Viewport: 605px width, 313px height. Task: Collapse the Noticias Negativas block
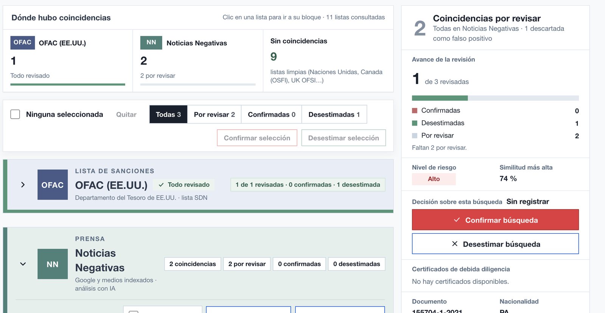[x=23, y=264]
